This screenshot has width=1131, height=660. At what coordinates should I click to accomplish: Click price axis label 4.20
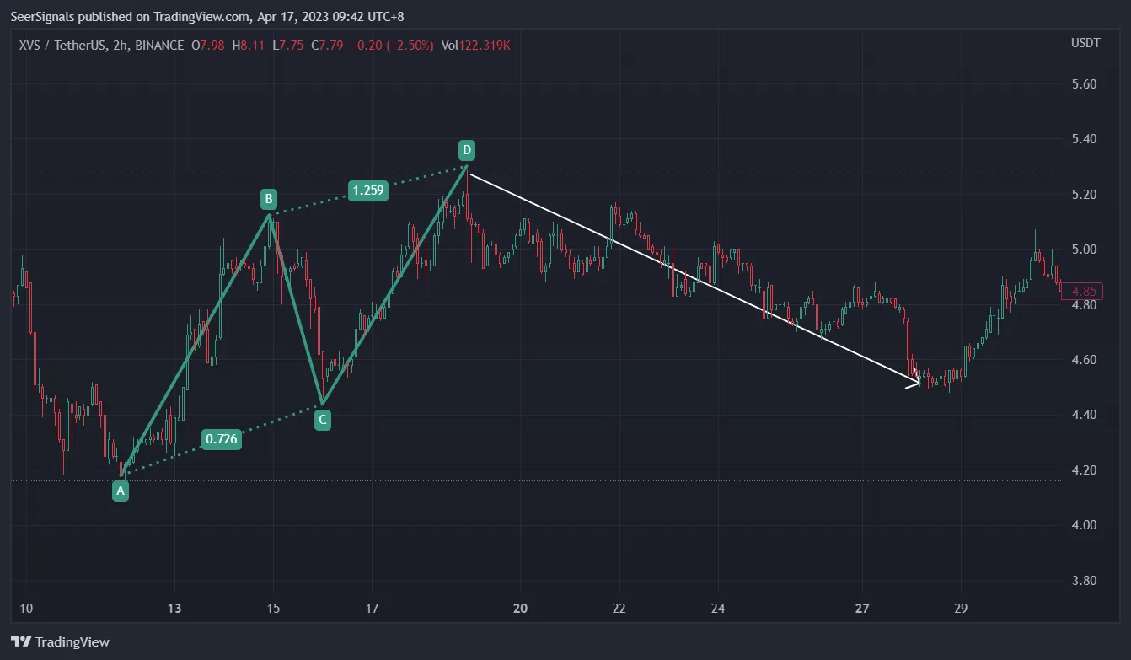point(1084,470)
